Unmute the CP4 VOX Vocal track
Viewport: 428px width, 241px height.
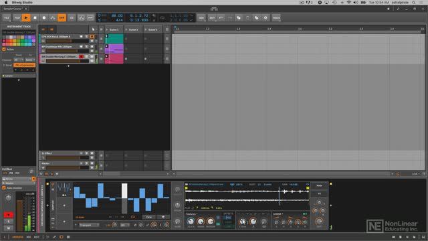[x=92, y=36]
